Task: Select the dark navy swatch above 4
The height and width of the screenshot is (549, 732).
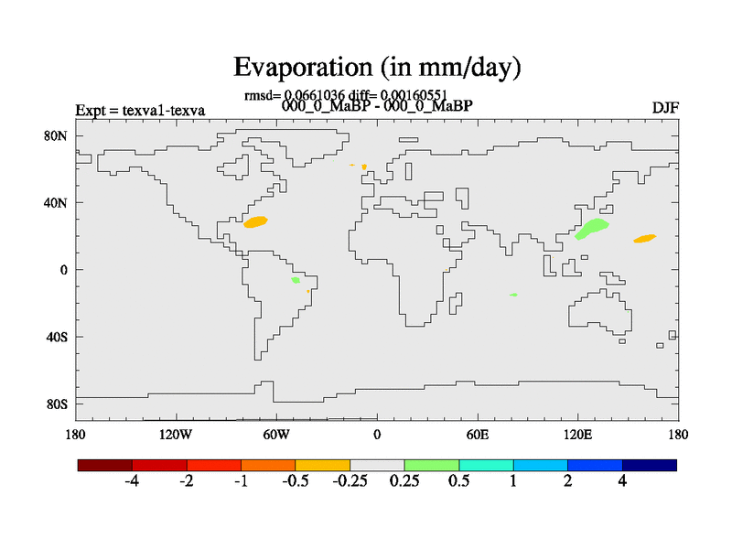Action: click(650, 466)
